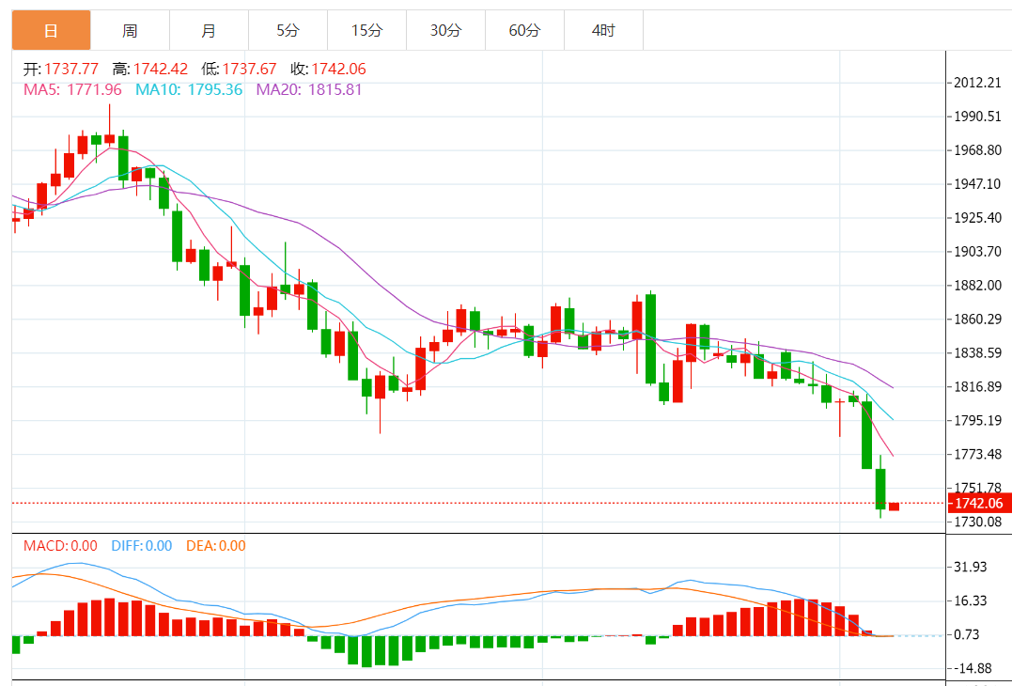Open the 30分 timeframe tab
Viewport: 1012px width, 686px height.
click(445, 30)
